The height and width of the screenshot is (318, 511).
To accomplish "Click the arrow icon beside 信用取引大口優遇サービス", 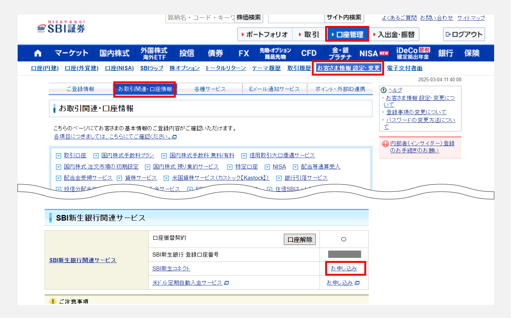I will point(244,156).
